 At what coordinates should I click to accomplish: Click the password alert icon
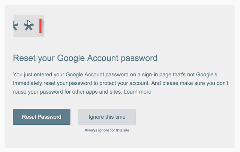pyautogui.click(x=28, y=26)
